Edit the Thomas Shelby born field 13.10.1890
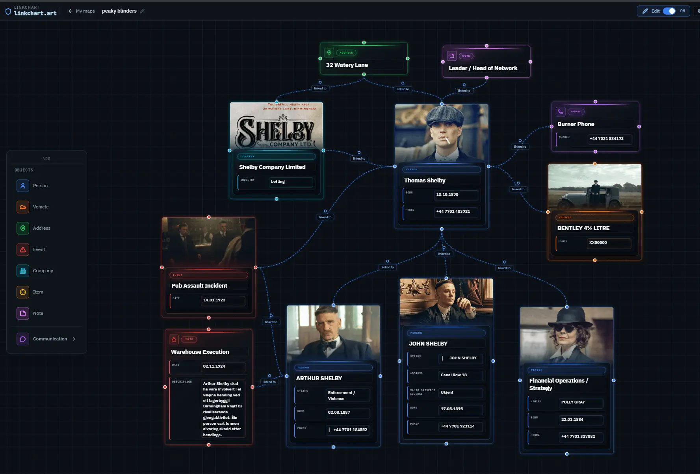700x474 pixels. 456,195
